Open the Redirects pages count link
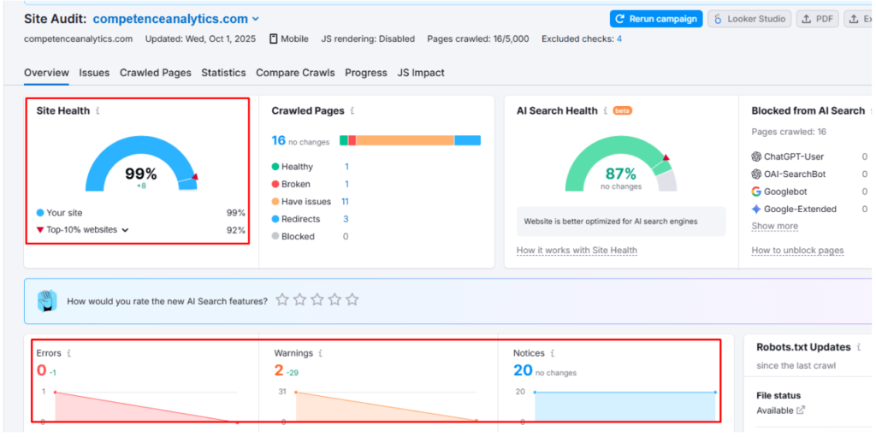 coord(346,219)
